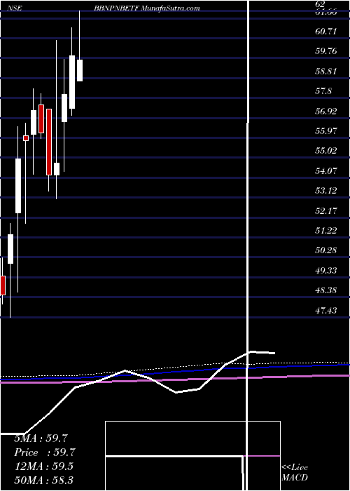Click the 52.17 price axis label
This screenshot has height=491, width=350.
coord(326,210)
